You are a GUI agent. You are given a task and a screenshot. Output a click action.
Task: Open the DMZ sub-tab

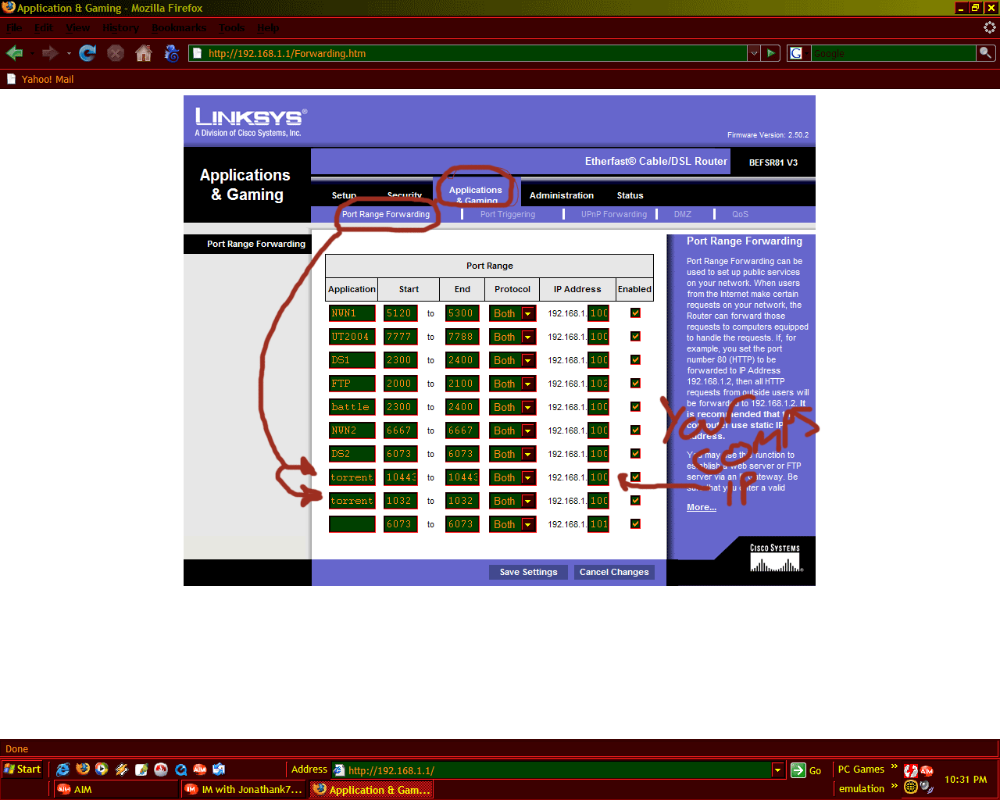point(683,214)
